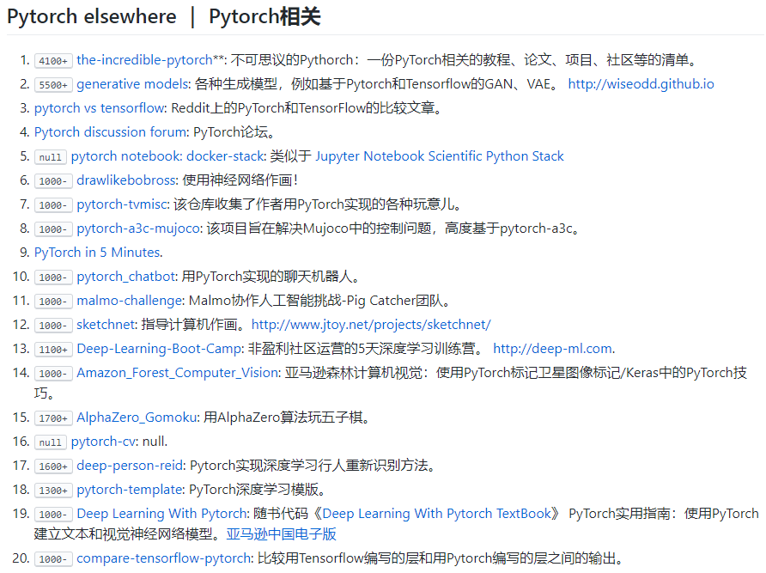
Task: Open pytorch-a3c-mujoco link
Action: (x=138, y=229)
